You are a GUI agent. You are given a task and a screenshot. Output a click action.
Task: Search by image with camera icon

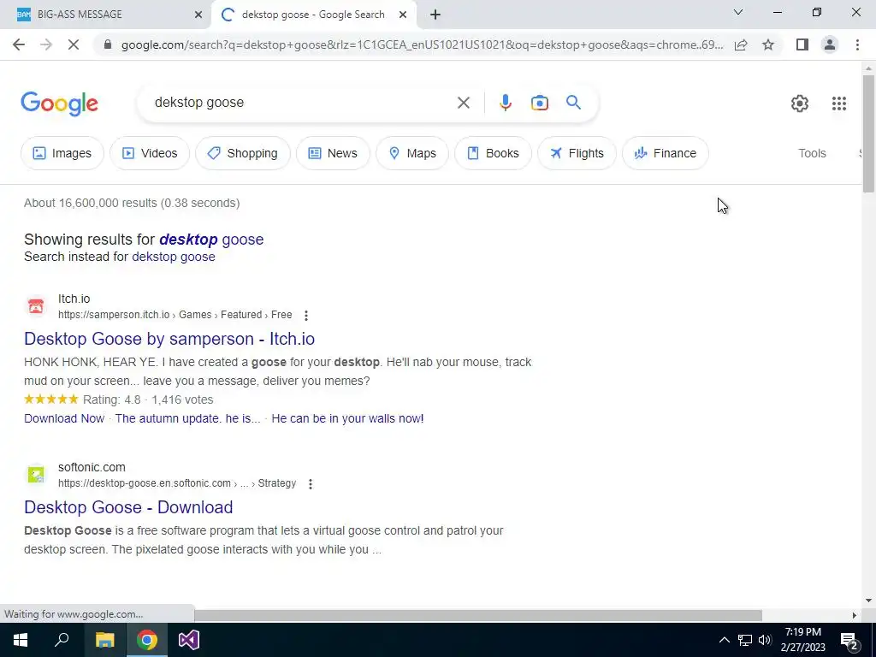539,103
